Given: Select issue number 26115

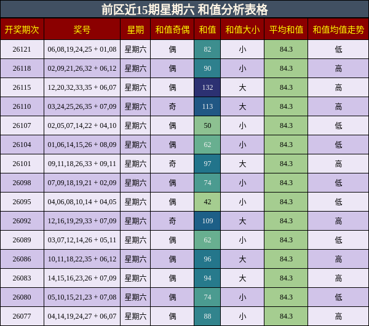Looking at the screenshot, I should (x=22, y=87).
